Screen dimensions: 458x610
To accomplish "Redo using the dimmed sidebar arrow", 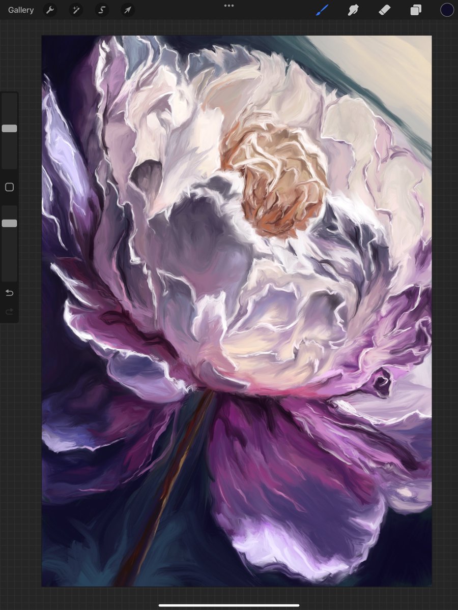I will coord(9,312).
